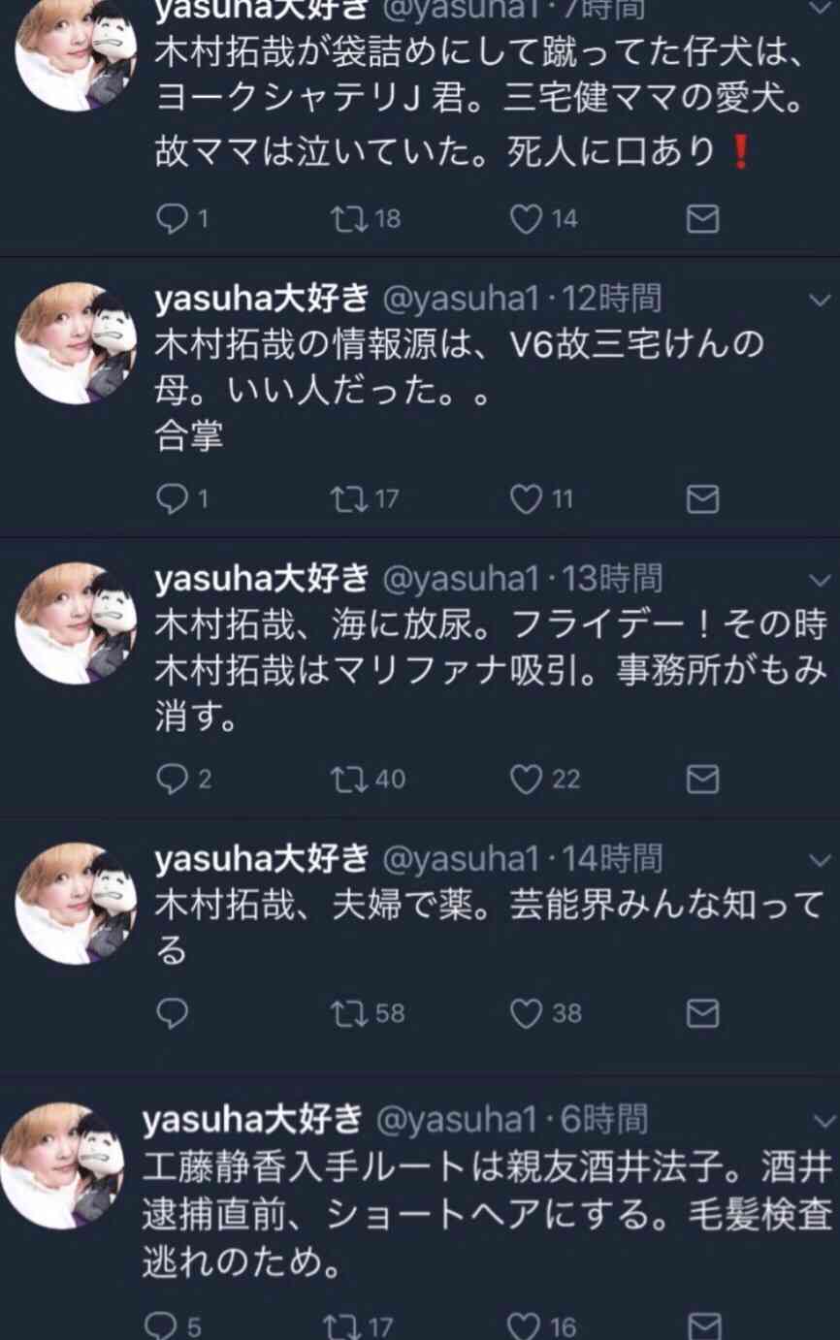840x1340 pixels.
Task: Retweet the top tweet with 18 retweets
Action: click(x=344, y=220)
